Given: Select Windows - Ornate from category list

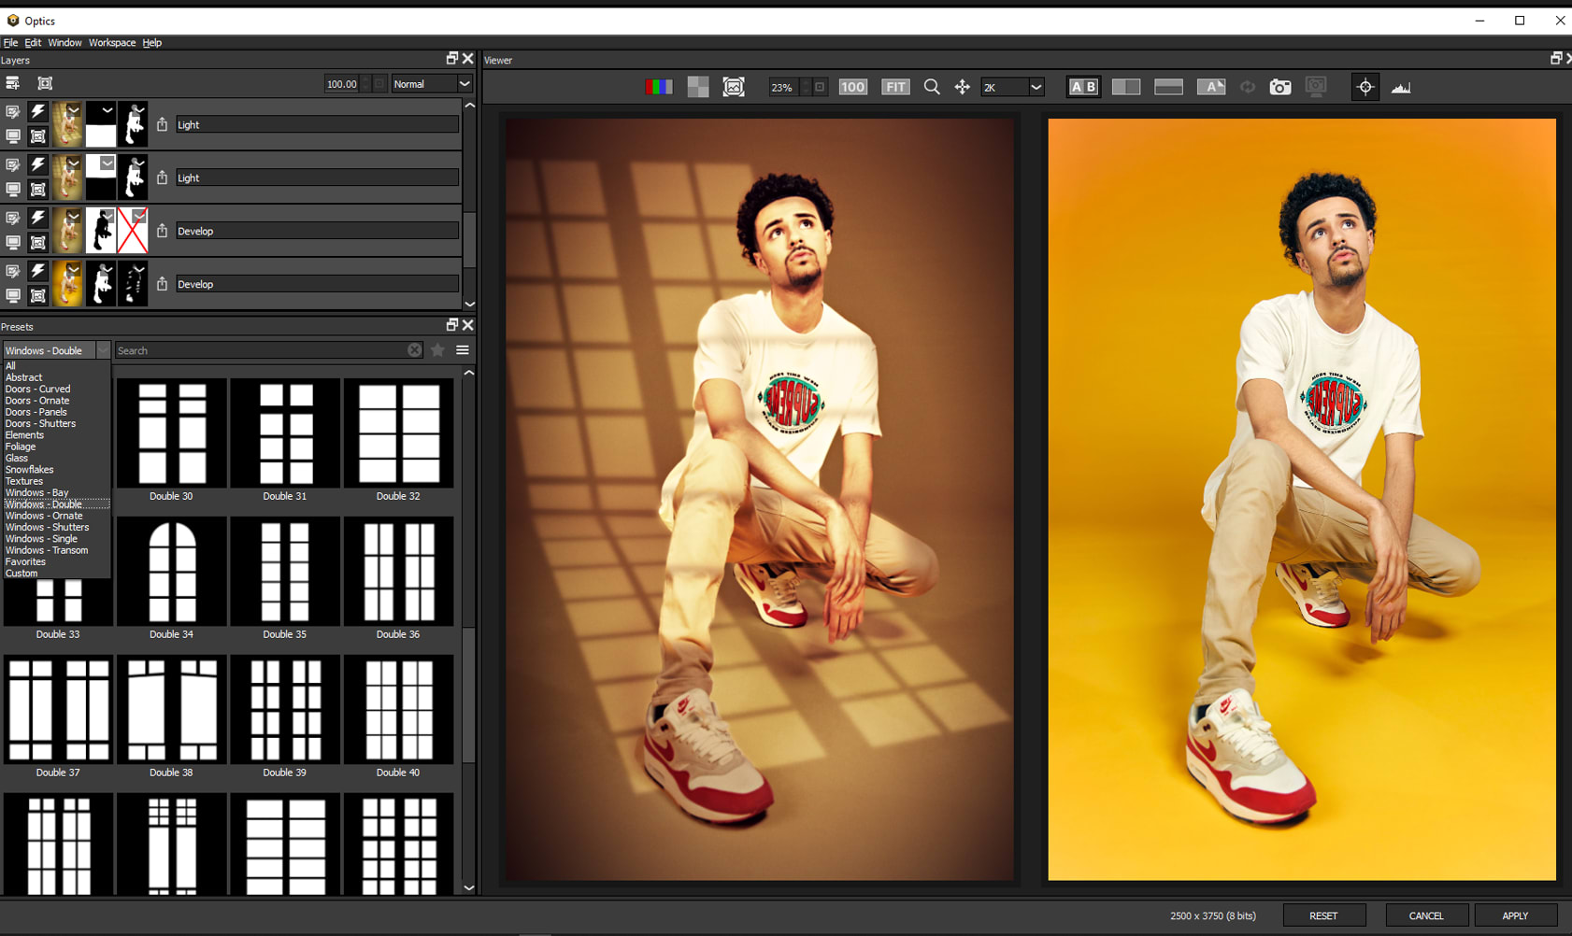Looking at the screenshot, I should click(44, 516).
